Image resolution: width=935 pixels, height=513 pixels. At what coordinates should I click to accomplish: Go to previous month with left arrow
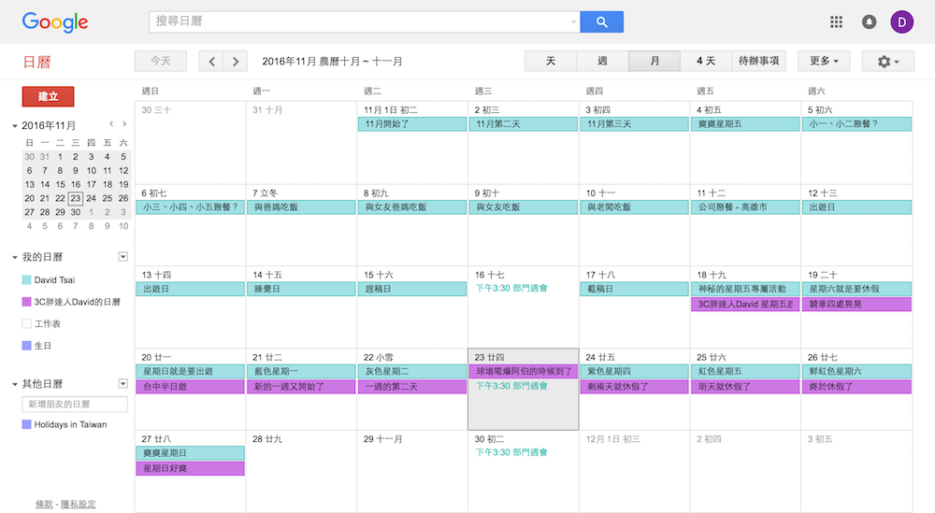tap(212, 62)
